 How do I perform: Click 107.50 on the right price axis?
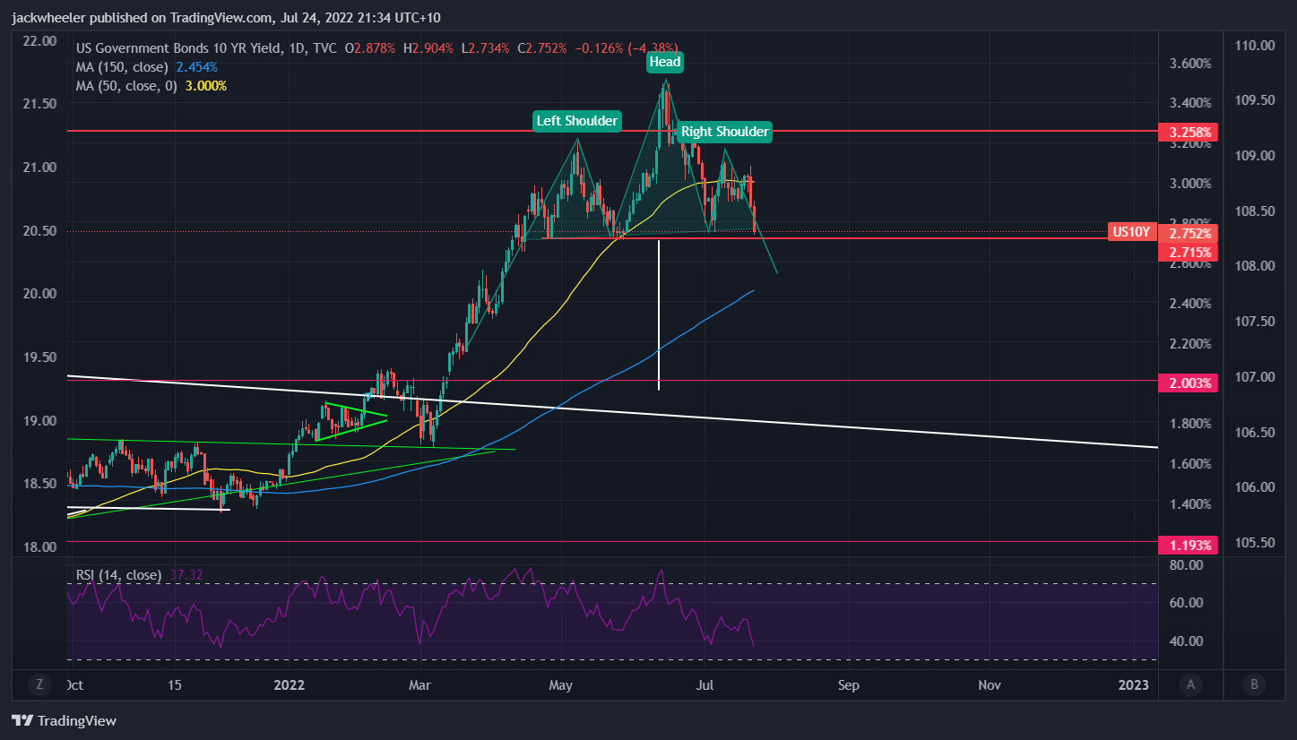coord(1255,321)
